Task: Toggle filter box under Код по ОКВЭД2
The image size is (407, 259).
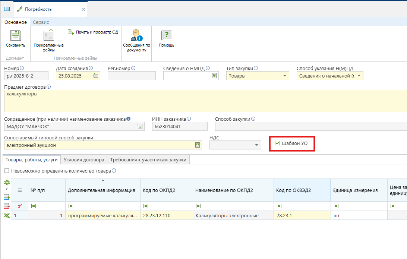Action: (x=279, y=206)
